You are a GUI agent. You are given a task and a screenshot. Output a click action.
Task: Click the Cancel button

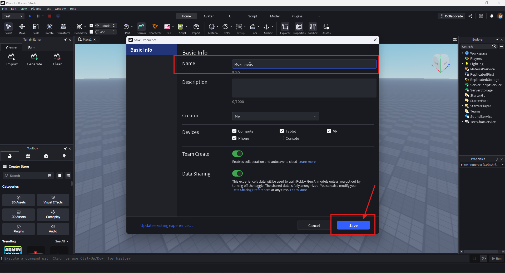(314, 226)
